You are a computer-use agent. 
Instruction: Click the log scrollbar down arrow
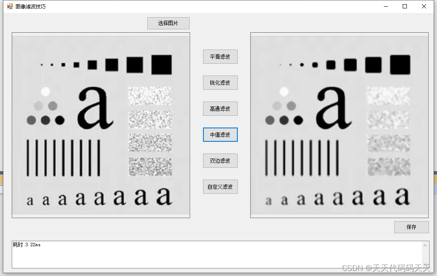pos(425,264)
